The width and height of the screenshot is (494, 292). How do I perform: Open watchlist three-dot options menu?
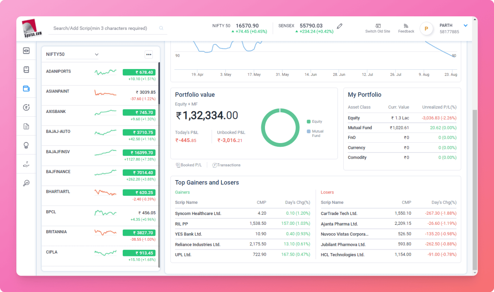[148, 54]
